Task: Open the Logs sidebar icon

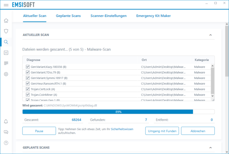Action: pos(6,63)
